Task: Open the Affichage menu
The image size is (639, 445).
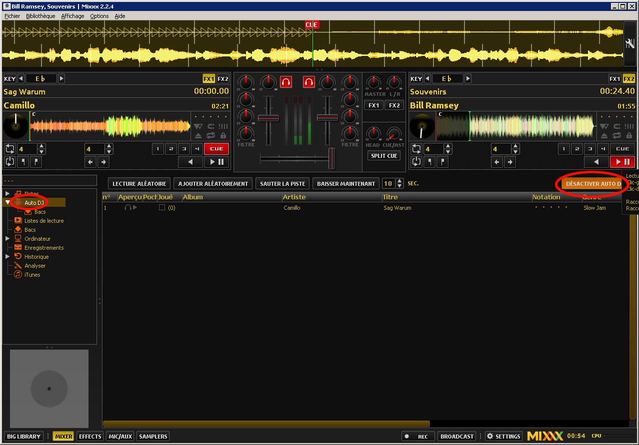Action: point(72,16)
